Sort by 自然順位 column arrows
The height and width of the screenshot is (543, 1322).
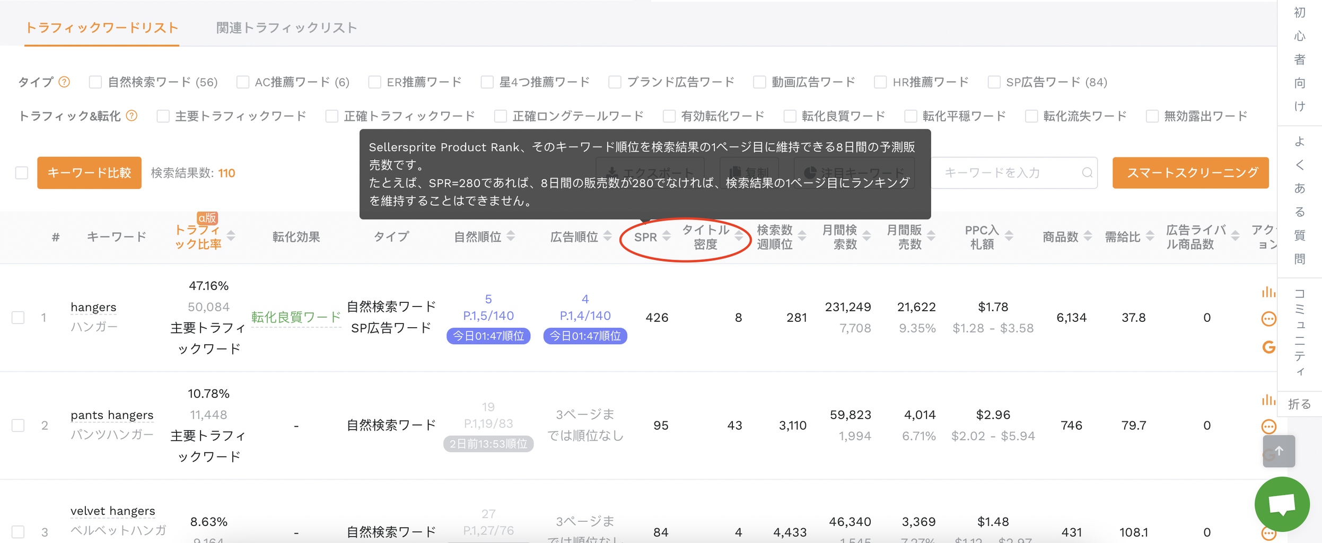pyautogui.click(x=511, y=237)
